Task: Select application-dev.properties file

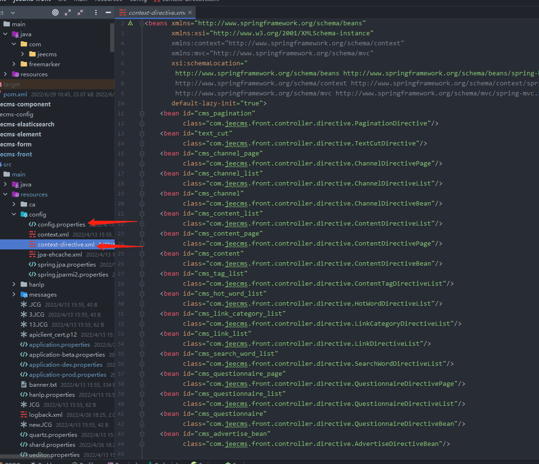Action: tap(65, 365)
